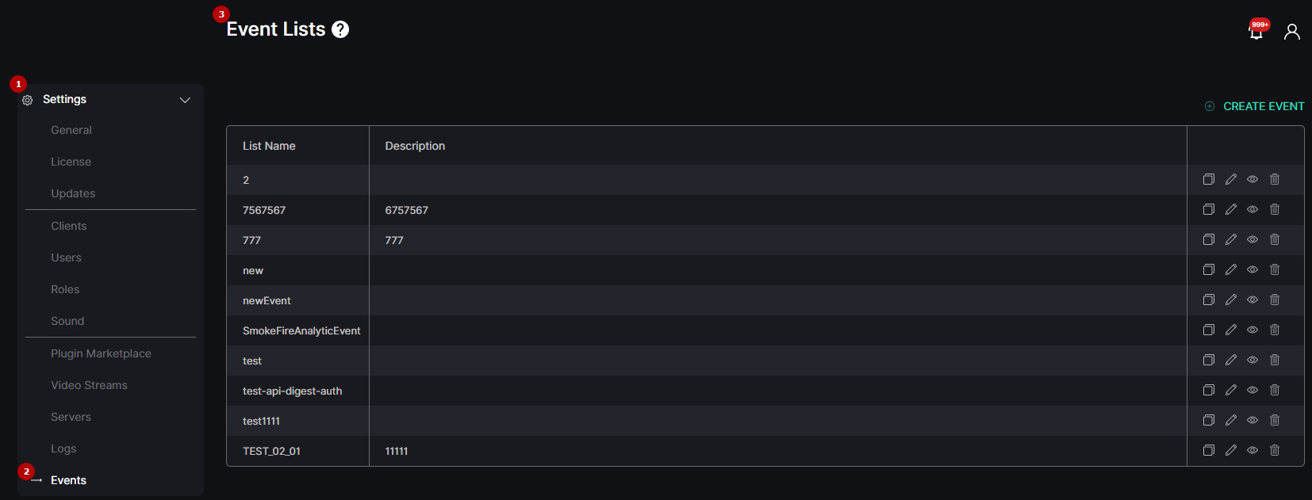Edit the 777 list with pencil icon
The width and height of the screenshot is (1312, 500).
pos(1231,239)
